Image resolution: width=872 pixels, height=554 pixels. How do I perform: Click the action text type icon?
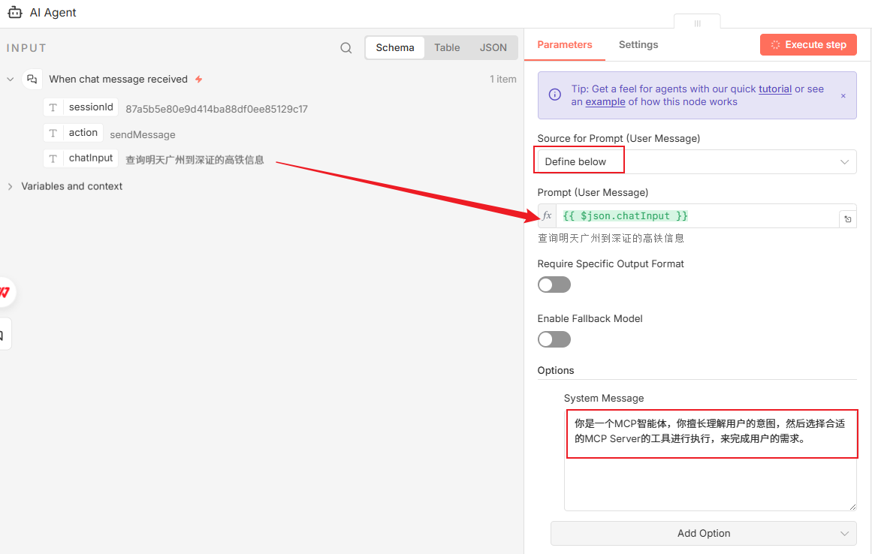coord(53,133)
